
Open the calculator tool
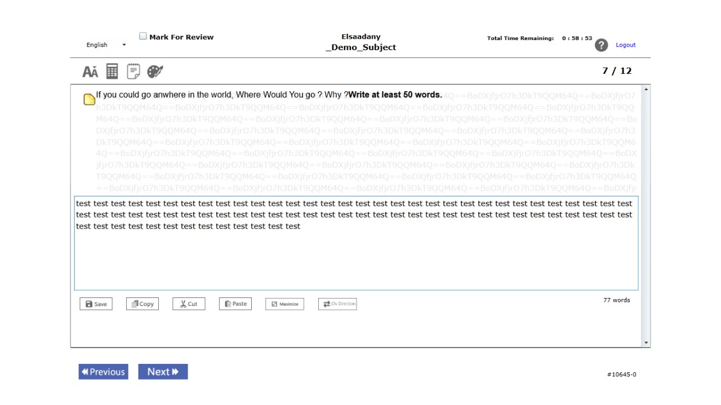[x=112, y=72]
